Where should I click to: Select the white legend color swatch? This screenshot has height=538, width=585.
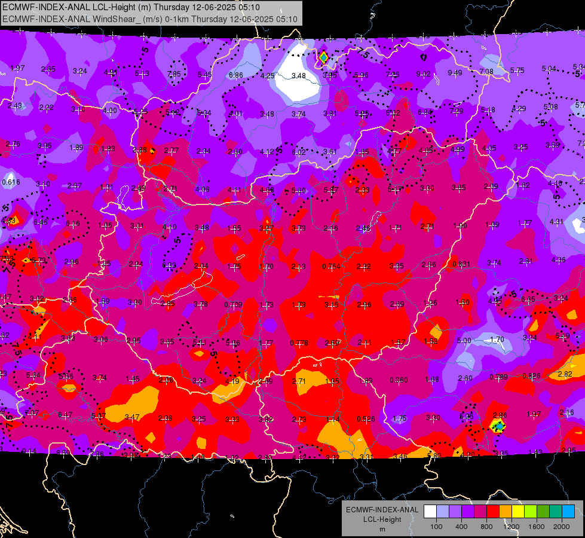tap(430, 512)
